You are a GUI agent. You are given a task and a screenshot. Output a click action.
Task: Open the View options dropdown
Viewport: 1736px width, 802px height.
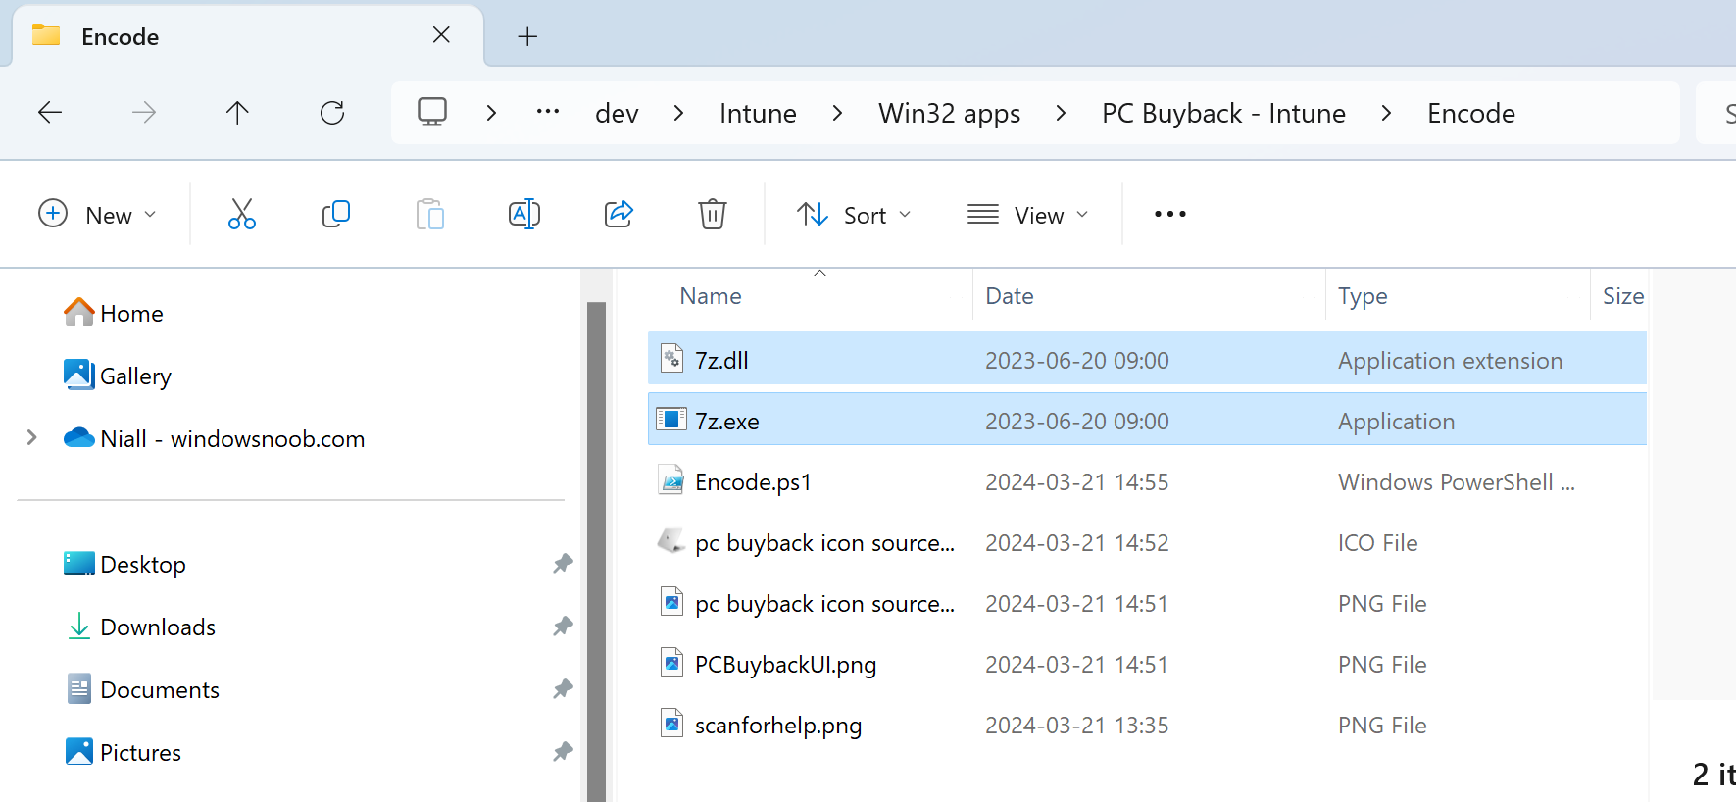pos(1027,215)
